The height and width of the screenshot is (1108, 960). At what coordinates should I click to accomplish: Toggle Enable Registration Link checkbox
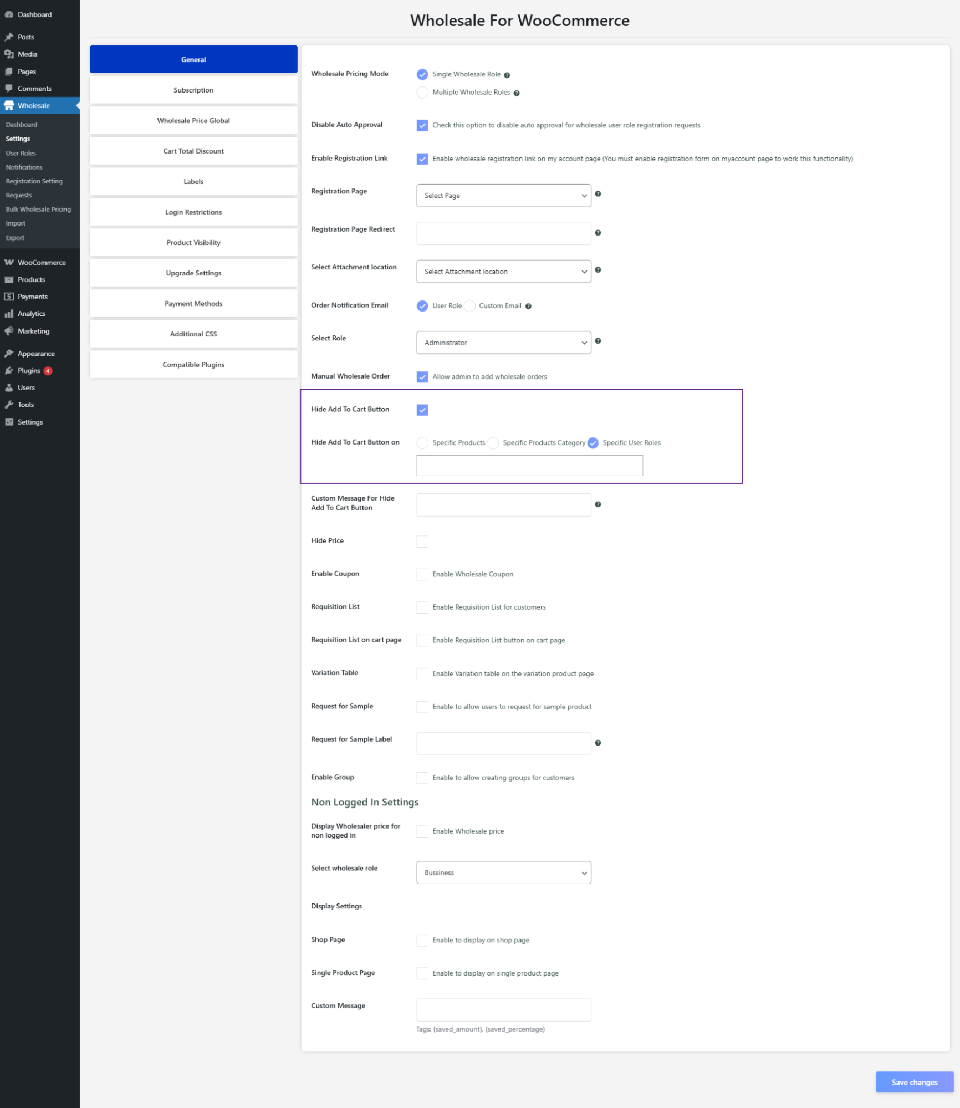pos(422,159)
